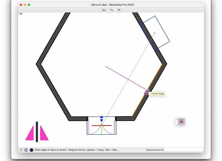Click inside the Measurements input box
The width and height of the screenshot is (222, 161).
pos(183,150)
